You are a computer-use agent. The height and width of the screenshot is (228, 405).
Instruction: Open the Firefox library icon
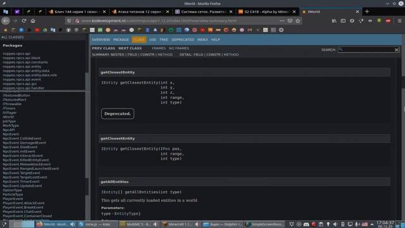334,21
